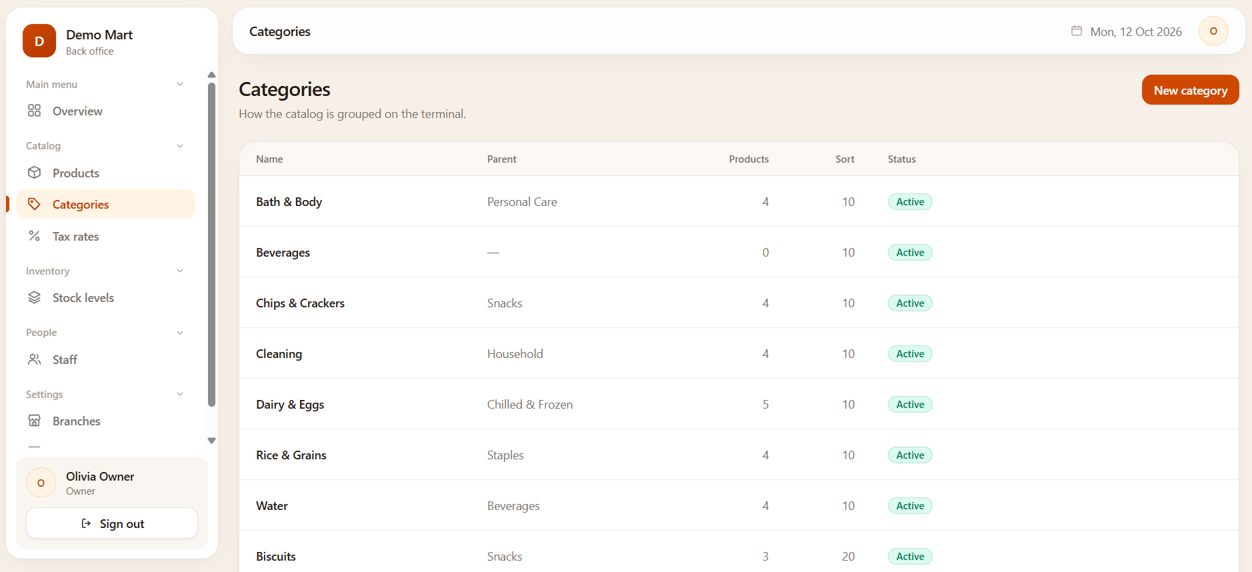Open the Branches page
Screen dimensions: 1252x572
click(x=106, y=421)
